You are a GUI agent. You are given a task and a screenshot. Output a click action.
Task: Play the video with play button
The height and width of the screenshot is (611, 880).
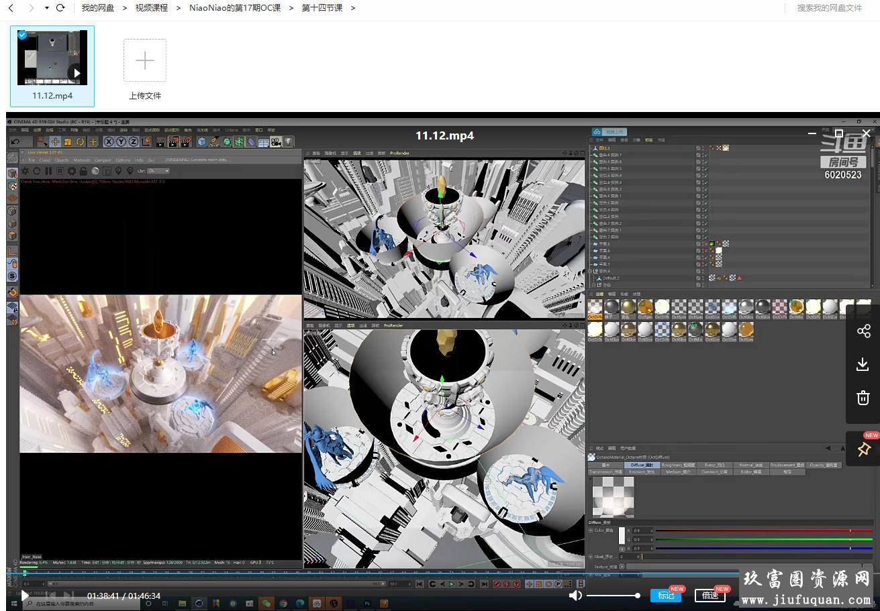tap(25, 596)
